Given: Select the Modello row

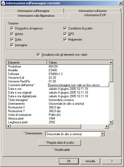Looking at the screenshot, I should (58, 70).
